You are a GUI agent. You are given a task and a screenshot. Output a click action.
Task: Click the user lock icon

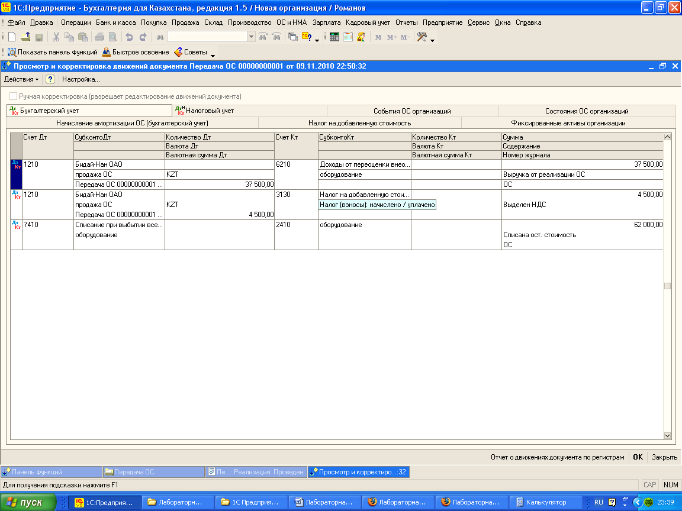click(361, 37)
